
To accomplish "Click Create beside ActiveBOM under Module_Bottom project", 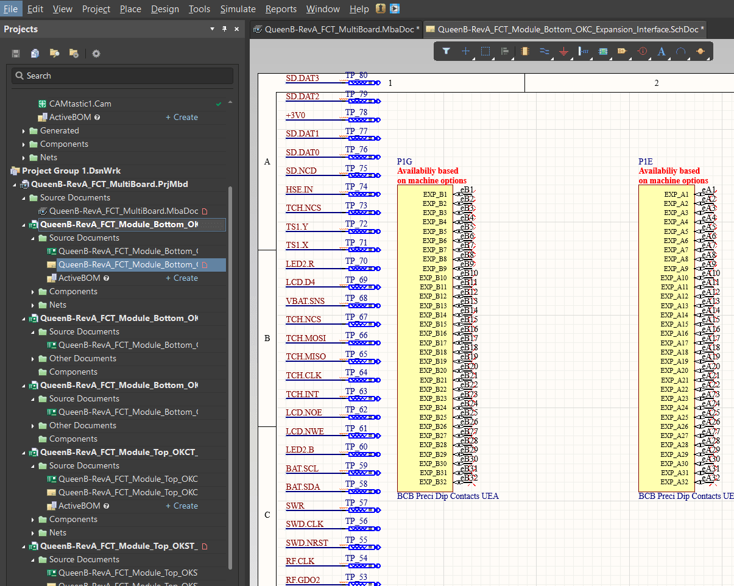I will click(182, 278).
